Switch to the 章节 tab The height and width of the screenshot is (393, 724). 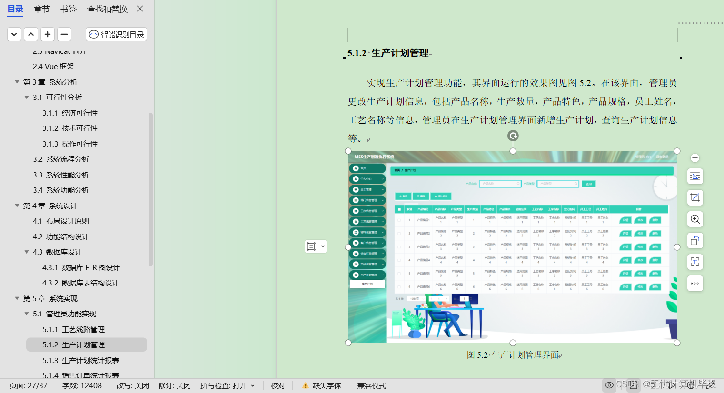click(41, 9)
